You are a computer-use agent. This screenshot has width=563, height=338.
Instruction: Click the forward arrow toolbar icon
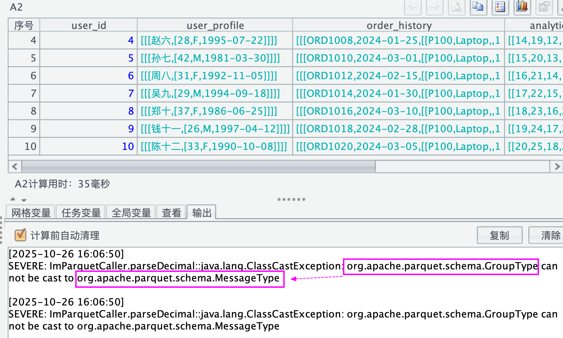434,7
